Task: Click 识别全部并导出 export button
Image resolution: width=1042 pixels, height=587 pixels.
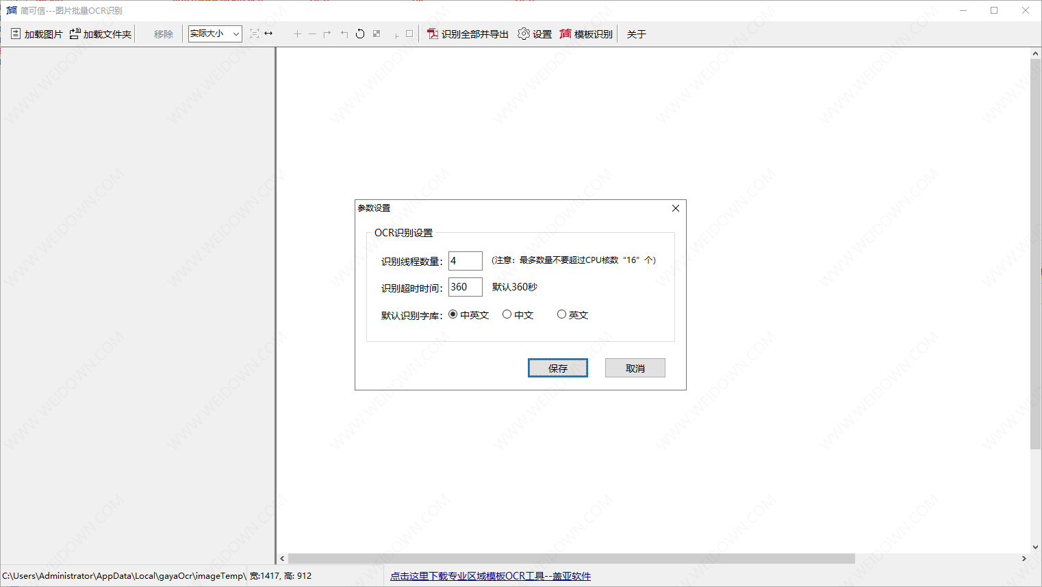Action: point(468,34)
